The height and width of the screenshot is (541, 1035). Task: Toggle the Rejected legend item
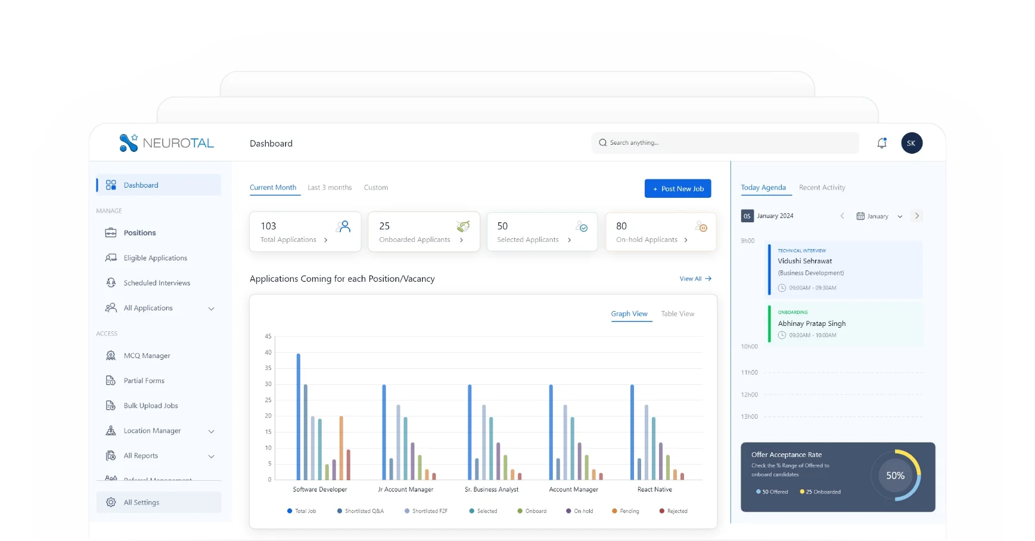click(x=673, y=511)
